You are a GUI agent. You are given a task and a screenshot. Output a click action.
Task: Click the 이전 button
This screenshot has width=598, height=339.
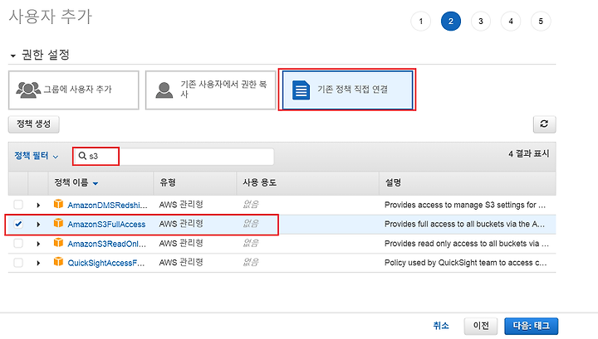click(x=481, y=326)
